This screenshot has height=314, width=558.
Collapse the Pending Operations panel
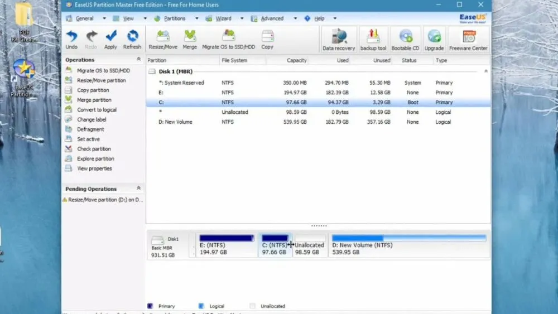coord(138,189)
